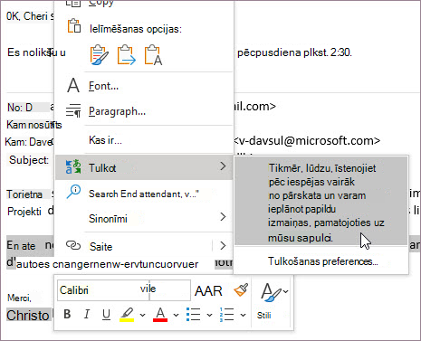Toggle Bold formatting

(67, 314)
